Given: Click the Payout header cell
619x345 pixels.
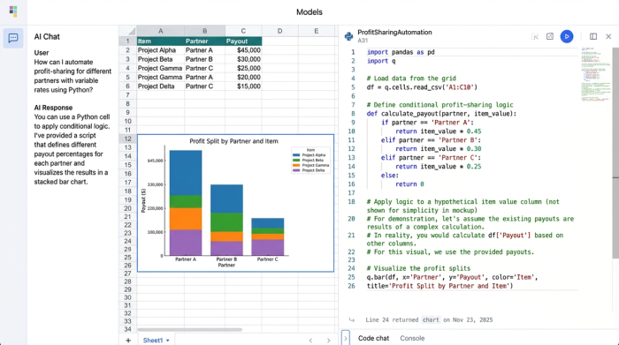Looking at the screenshot, I should tap(243, 41).
